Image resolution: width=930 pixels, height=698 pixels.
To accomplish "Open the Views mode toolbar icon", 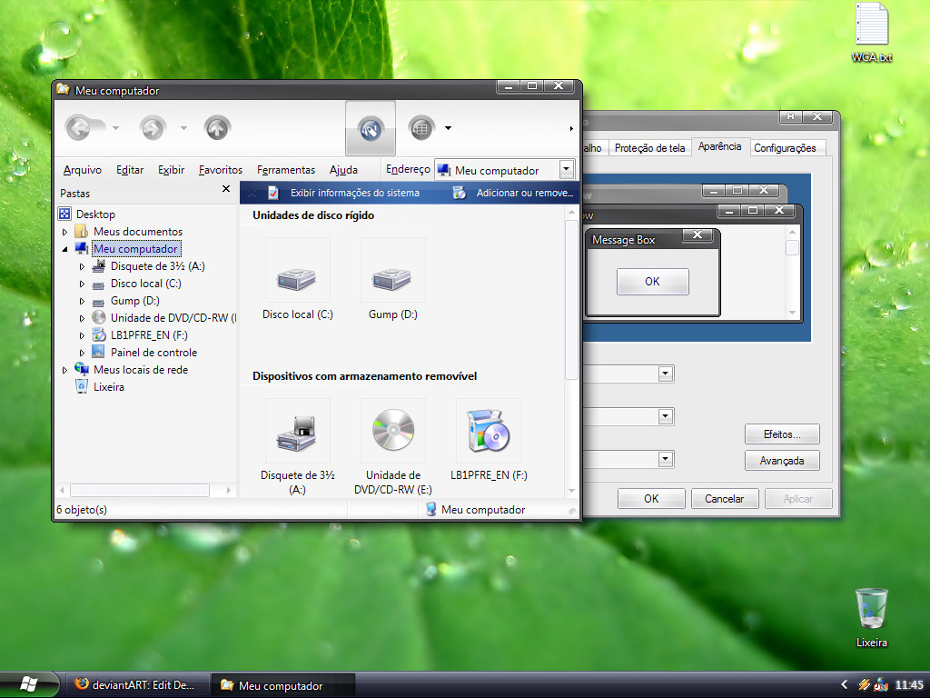I will (420, 129).
